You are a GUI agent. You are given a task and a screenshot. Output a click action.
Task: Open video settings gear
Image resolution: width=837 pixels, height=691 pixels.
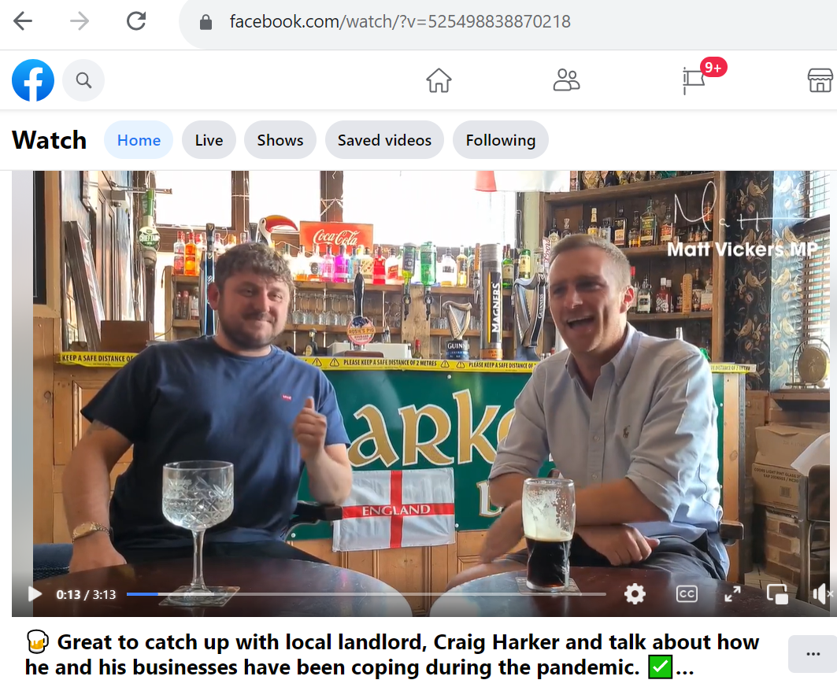(635, 594)
